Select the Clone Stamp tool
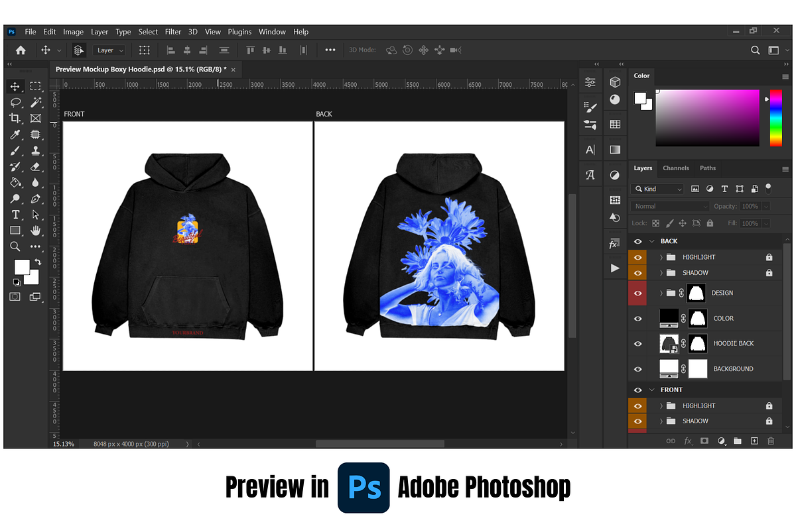This screenshot has width=796, height=530. (36, 150)
